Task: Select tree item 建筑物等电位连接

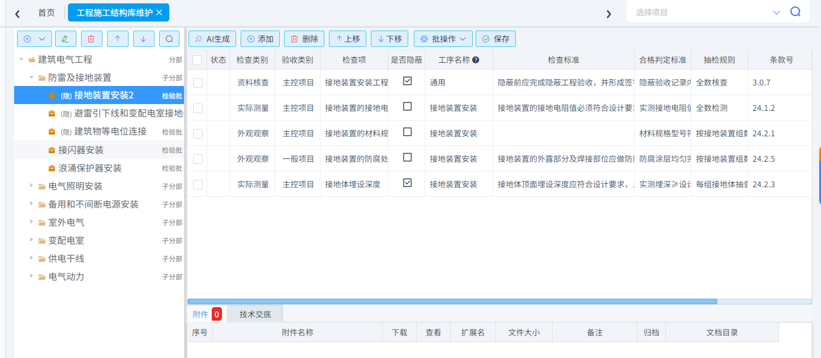Action: click(99, 131)
